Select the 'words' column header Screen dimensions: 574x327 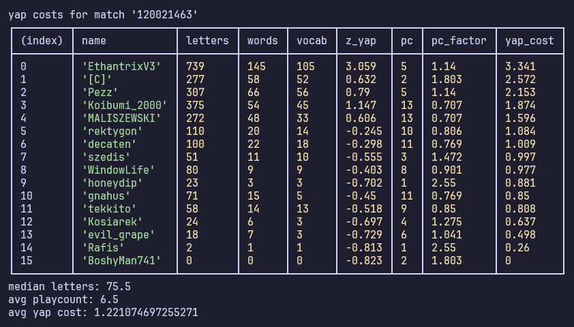(x=262, y=41)
